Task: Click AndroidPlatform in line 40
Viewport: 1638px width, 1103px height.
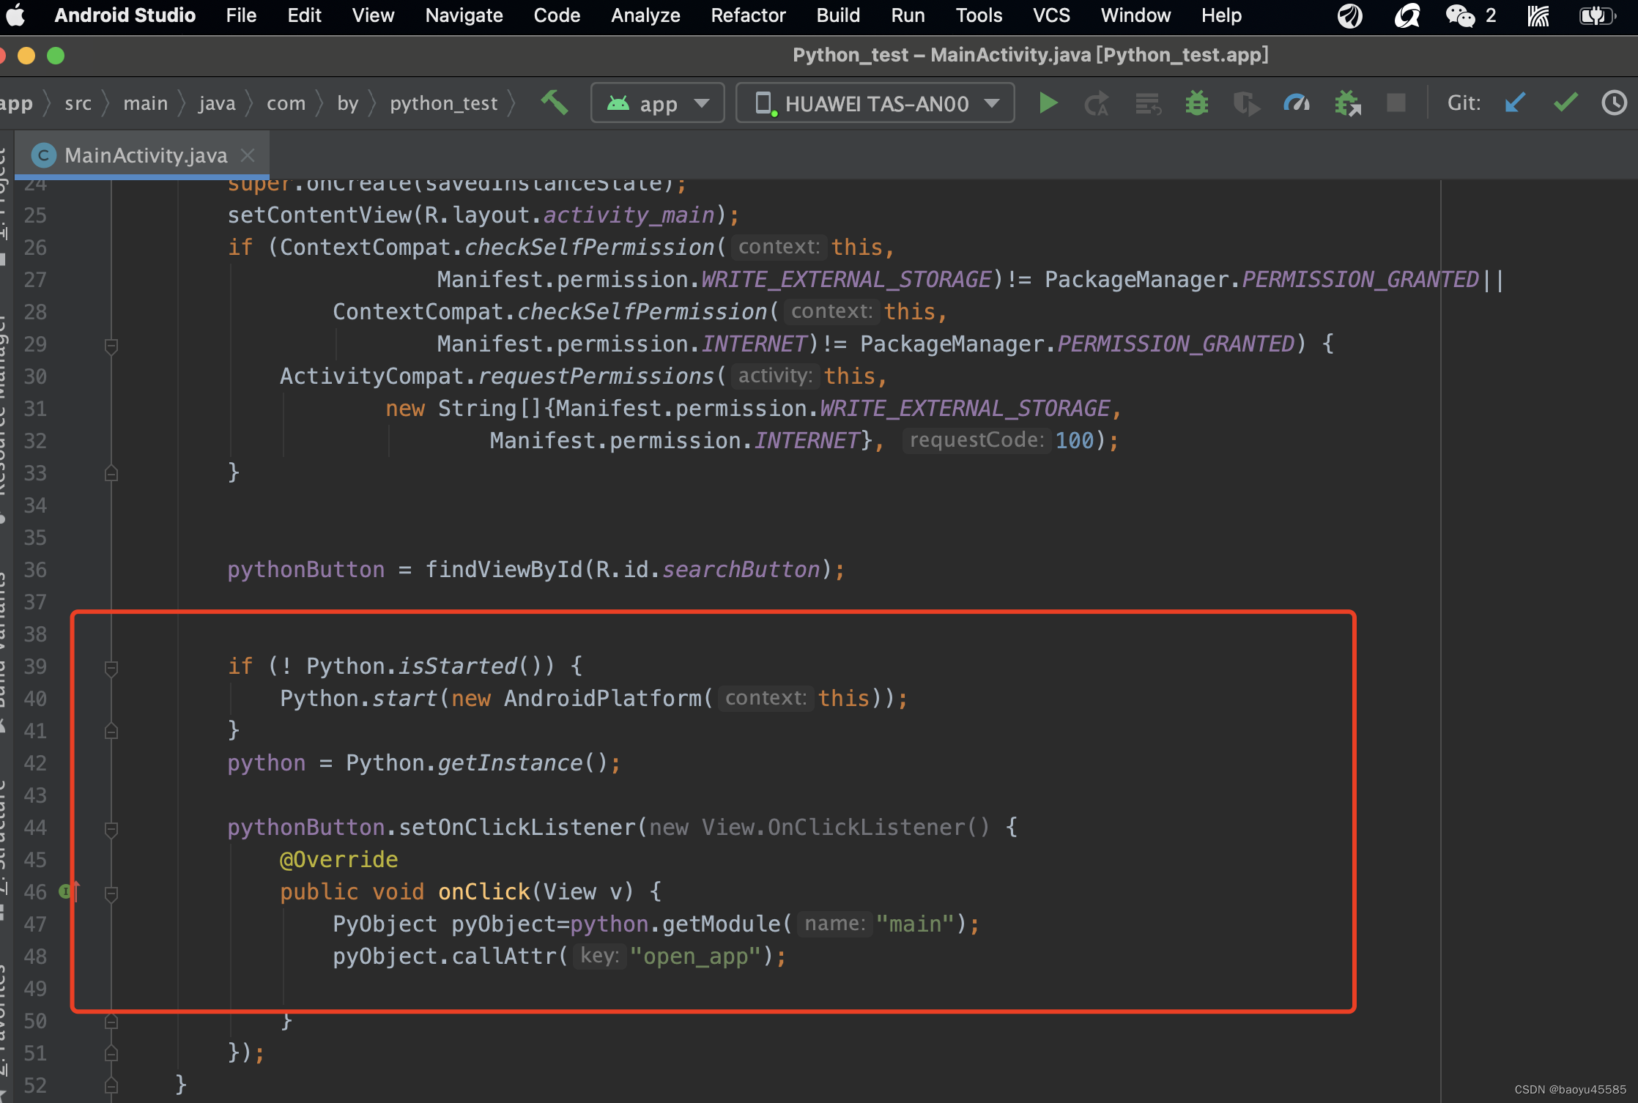Action: point(602,699)
